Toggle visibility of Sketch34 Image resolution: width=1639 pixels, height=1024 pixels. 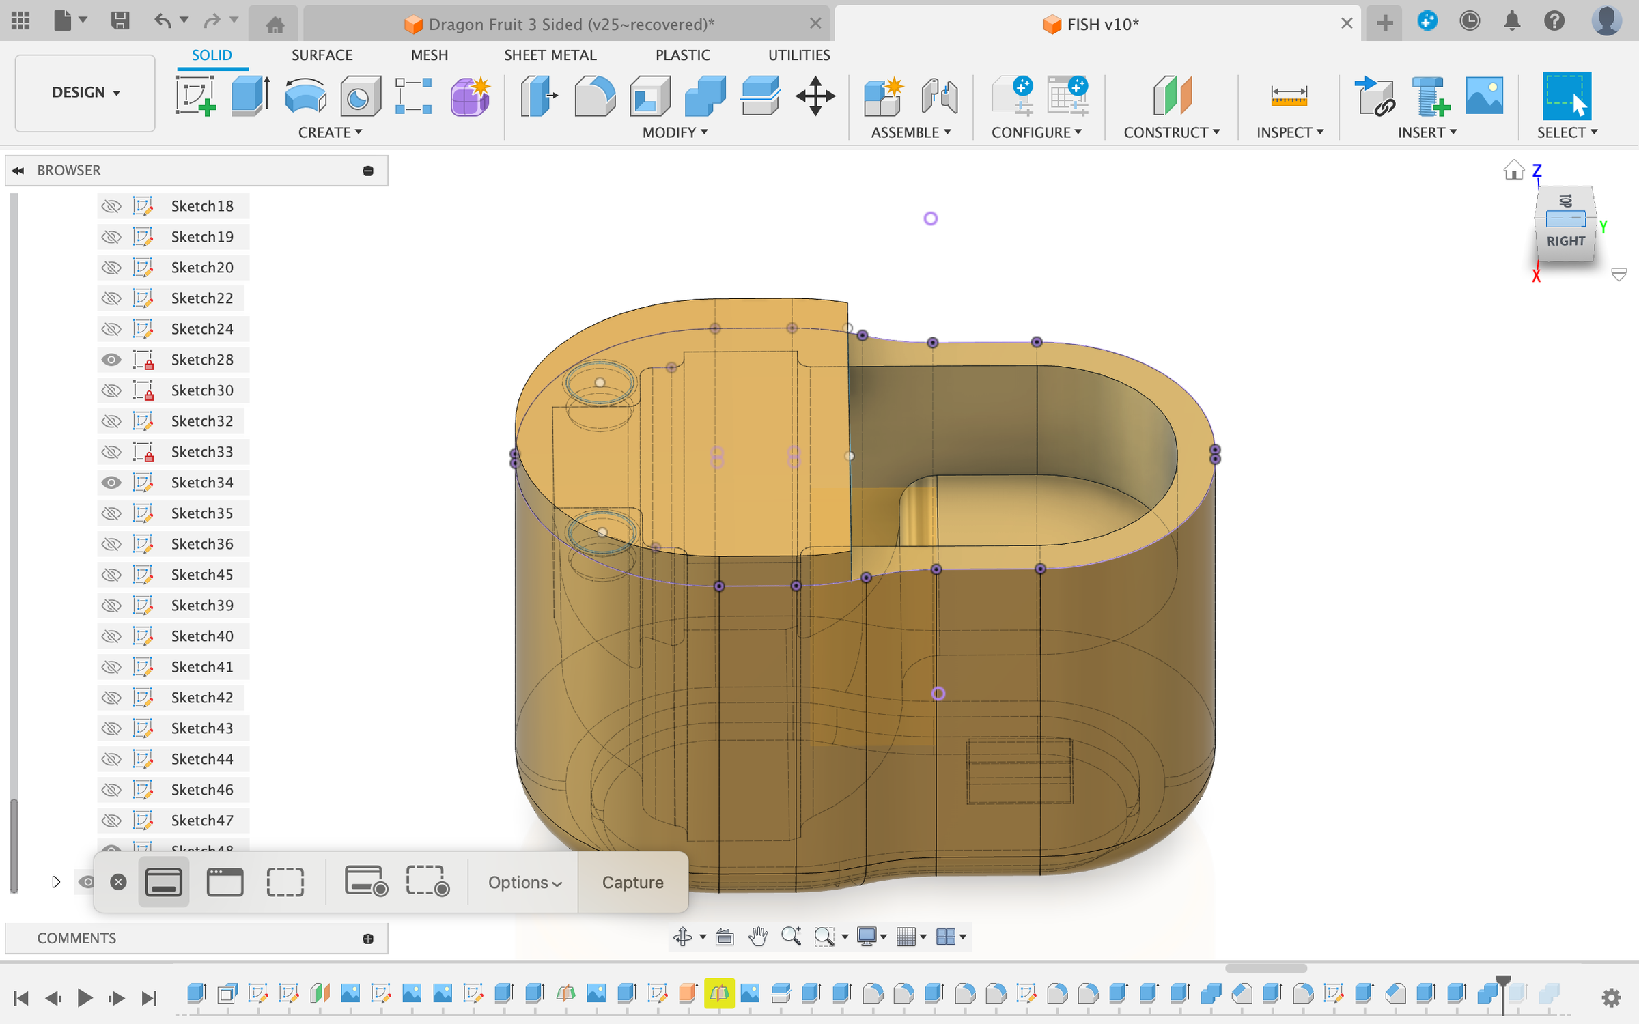click(111, 483)
